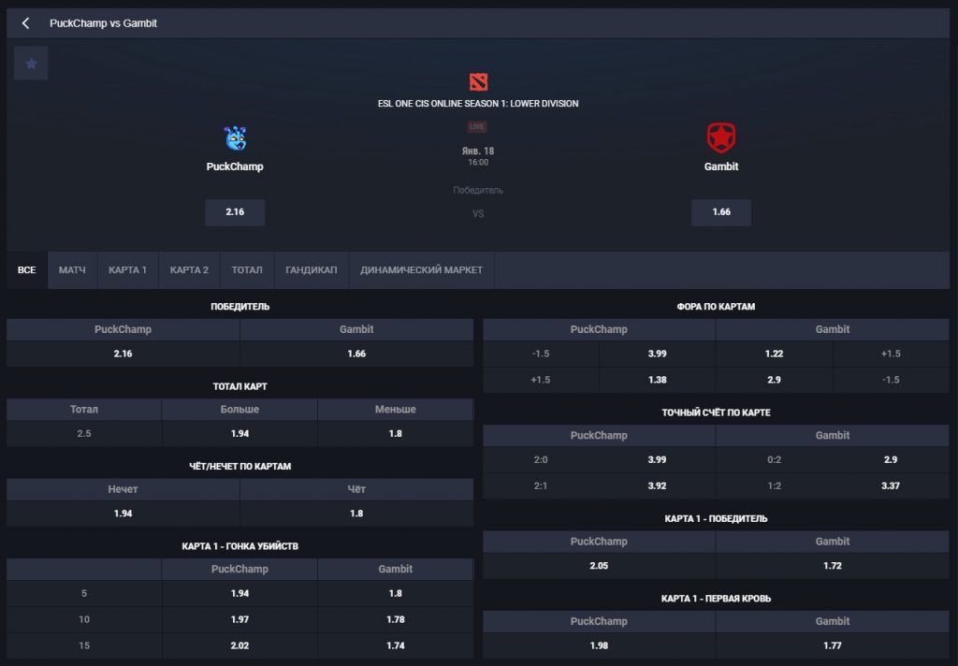Bet exact score 2:1 at 3.92

tap(658, 486)
